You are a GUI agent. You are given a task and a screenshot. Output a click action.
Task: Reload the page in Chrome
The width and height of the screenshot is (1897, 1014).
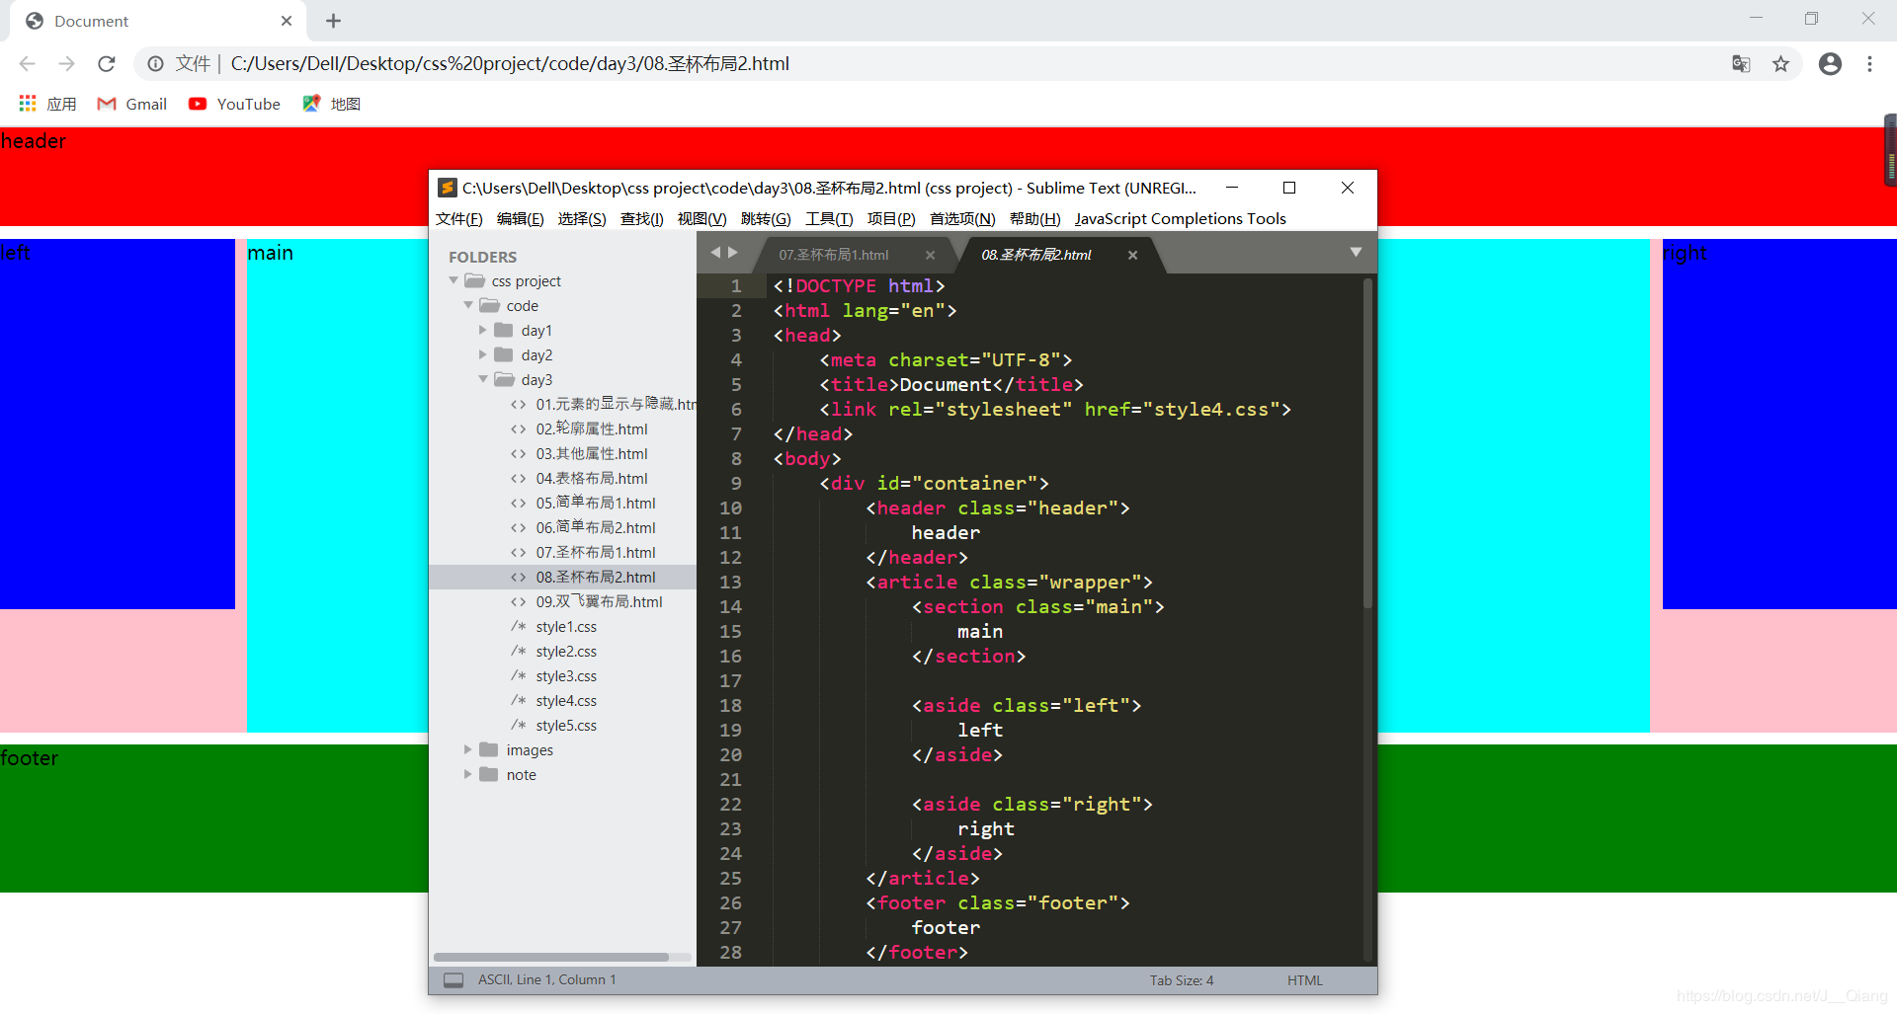(x=107, y=64)
